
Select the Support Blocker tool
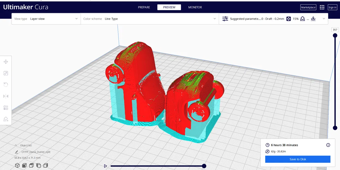click(x=6, y=119)
